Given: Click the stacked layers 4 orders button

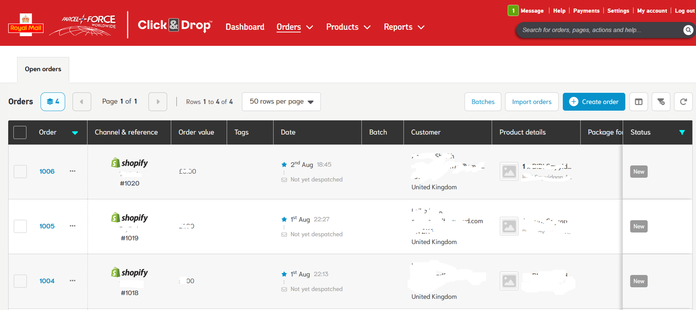Looking at the screenshot, I should pos(53,102).
